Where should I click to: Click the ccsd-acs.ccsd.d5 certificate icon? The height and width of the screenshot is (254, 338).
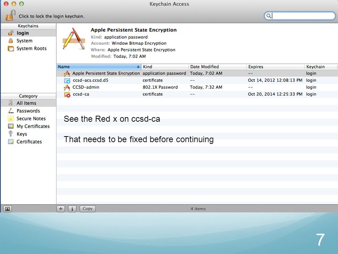tap(67, 80)
